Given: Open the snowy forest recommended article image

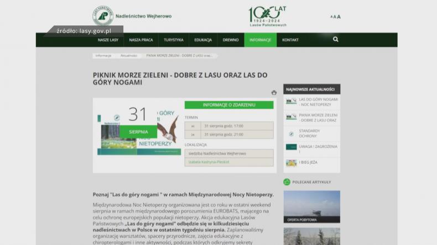Looking at the screenshot, I should click(312, 236).
